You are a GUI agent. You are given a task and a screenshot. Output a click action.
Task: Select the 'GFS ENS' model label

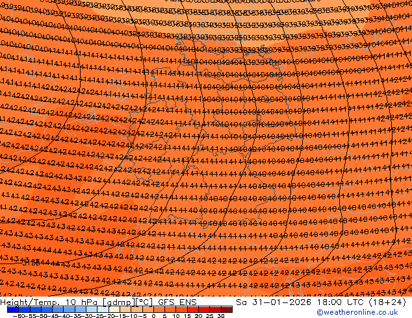(177, 302)
